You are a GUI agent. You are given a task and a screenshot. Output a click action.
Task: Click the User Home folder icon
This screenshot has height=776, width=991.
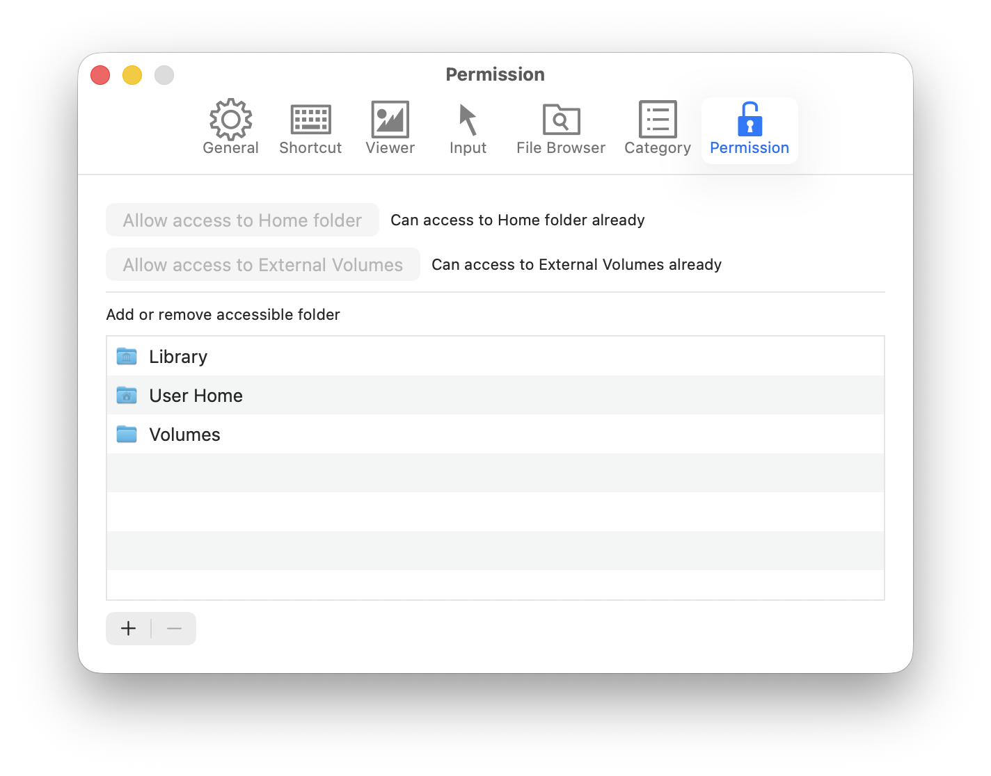click(x=127, y=396)
